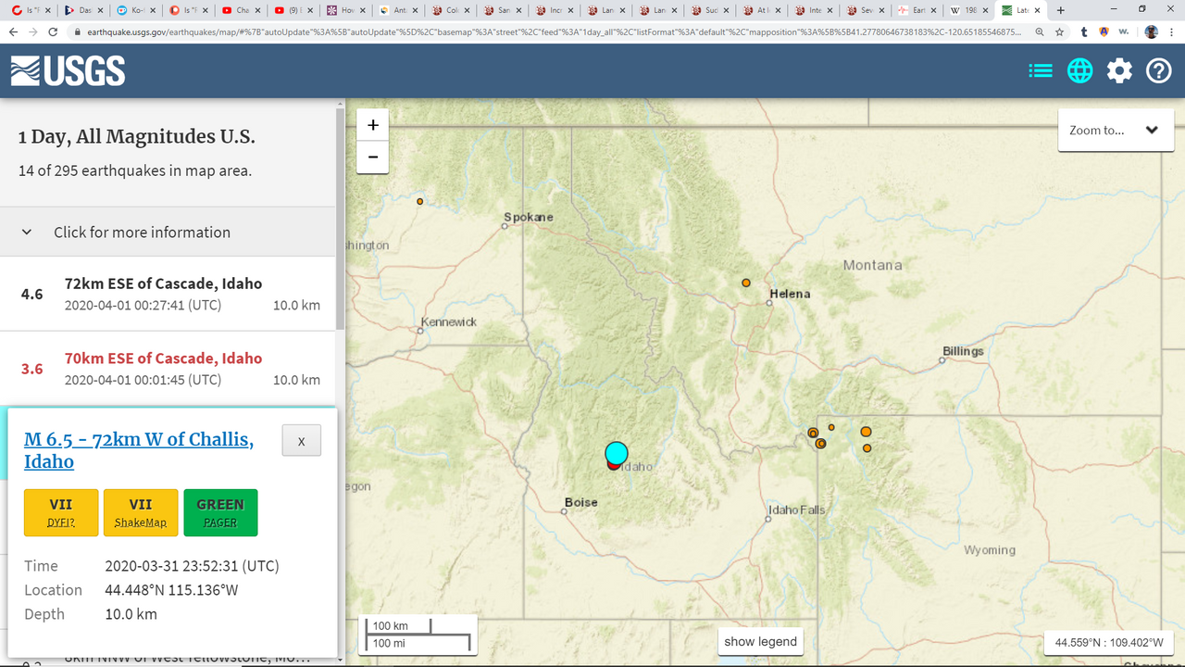Toggle the earthquake list view icon
This screenshot has height=667, width=1185.
coord(1041,70)
